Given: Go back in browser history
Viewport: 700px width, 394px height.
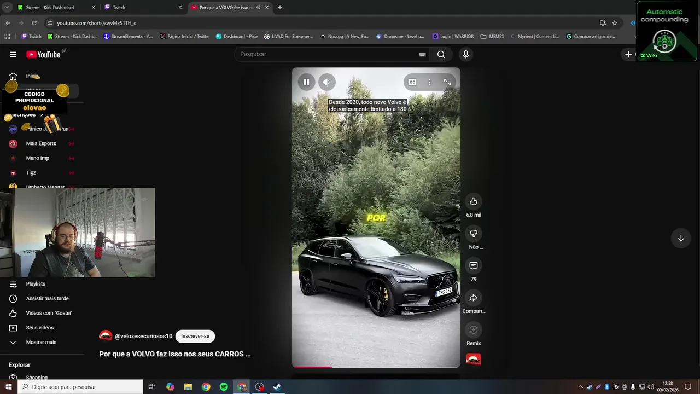Looking at the screenshot, I should [8, 23].
